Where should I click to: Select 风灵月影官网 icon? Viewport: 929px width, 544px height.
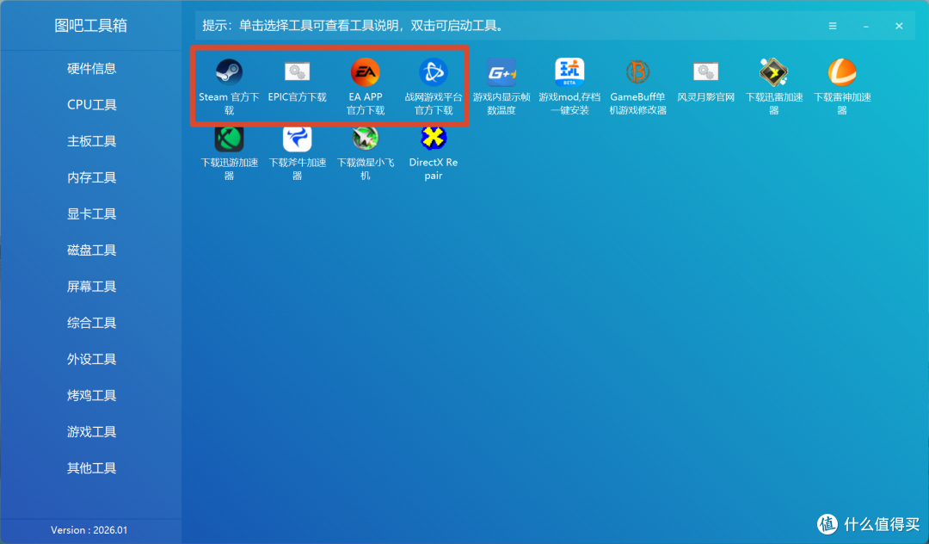pyautogui.click(x=705, y=72)
